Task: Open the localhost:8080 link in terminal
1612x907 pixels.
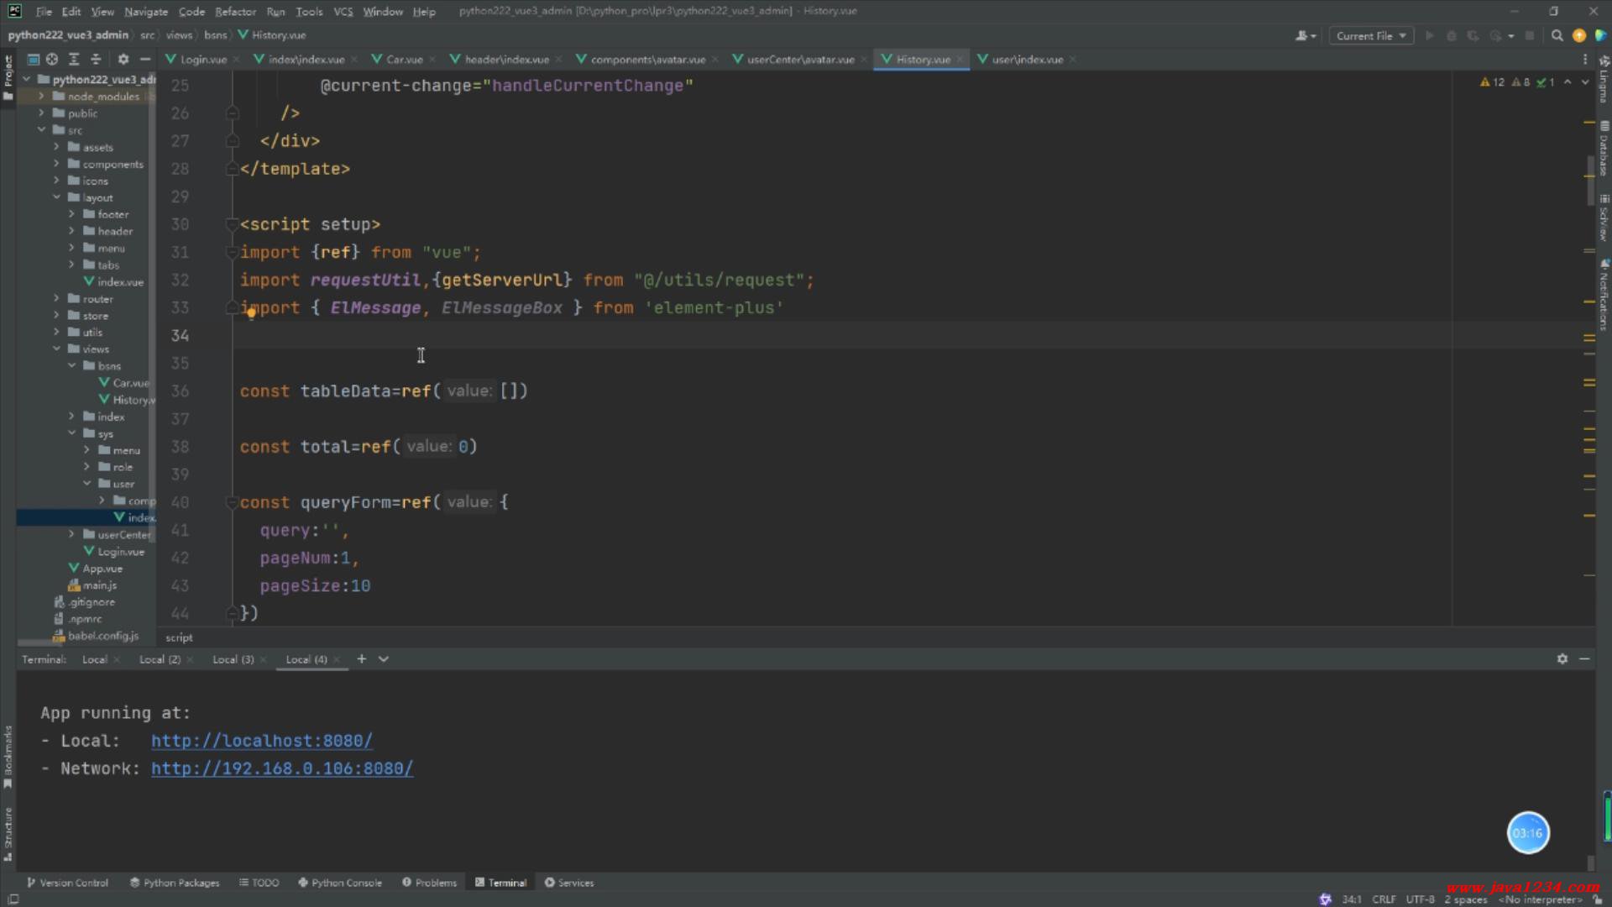Action: [261, 741]
